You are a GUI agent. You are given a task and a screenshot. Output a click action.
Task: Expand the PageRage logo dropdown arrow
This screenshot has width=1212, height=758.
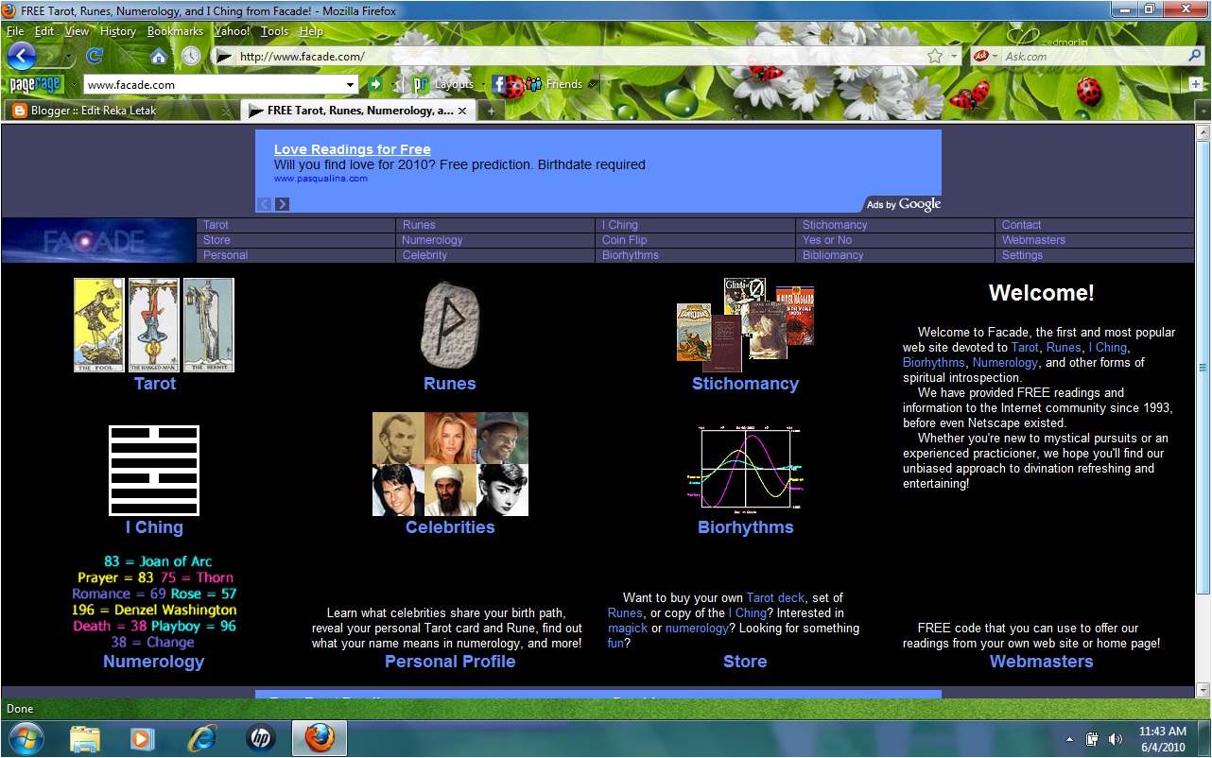(73, 85)
